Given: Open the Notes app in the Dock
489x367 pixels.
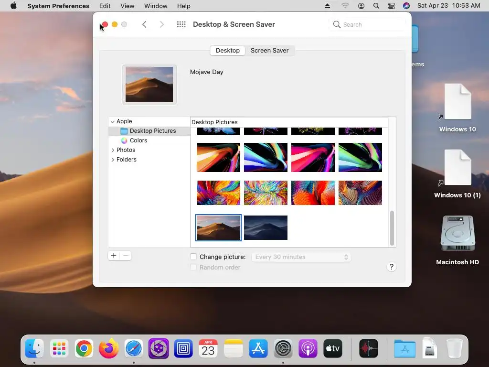Looking at the screenshot, I should tap(233, 348).
